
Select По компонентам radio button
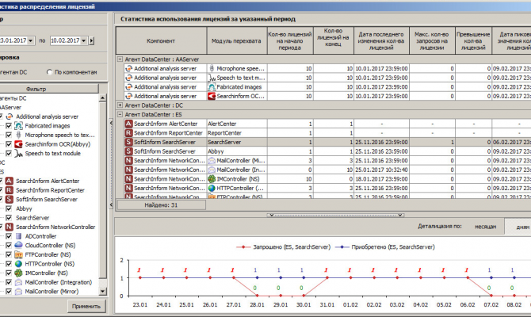click(x=49, y=72)
